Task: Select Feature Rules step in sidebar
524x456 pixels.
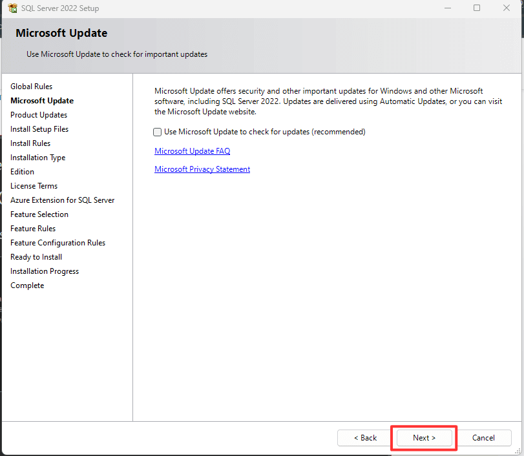Action: [33, 229]
